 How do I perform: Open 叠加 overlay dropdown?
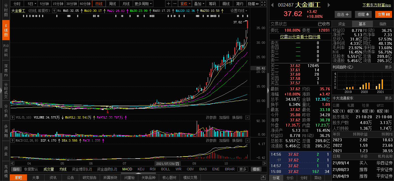point(199,4)
